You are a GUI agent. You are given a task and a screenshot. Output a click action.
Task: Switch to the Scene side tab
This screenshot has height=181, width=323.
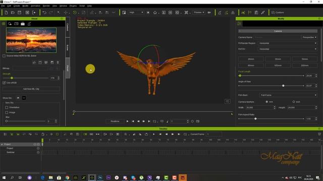point(68,48)
